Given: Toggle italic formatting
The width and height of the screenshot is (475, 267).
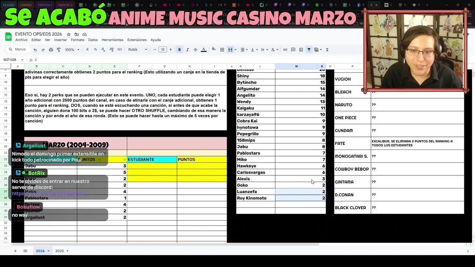Looking at the screenshot, I should 187,50.
